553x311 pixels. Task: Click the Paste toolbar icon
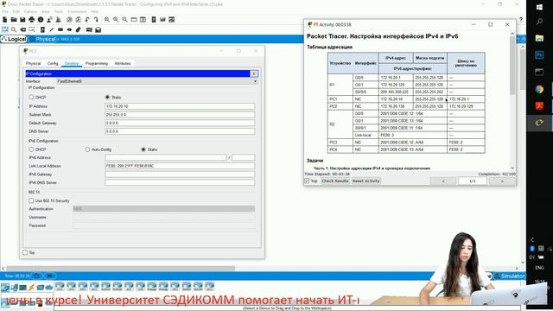click(79, 20)
